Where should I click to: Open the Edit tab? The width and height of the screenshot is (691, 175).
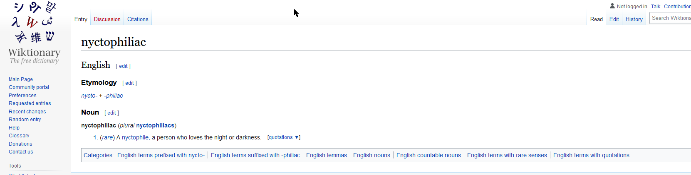(x=614, y=19)
